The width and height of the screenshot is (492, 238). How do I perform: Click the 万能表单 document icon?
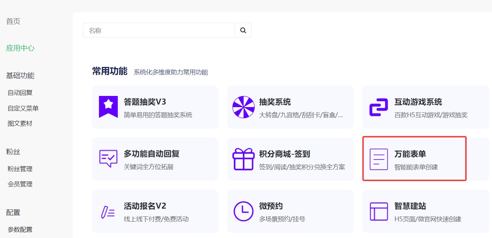(x=378, y=159)
